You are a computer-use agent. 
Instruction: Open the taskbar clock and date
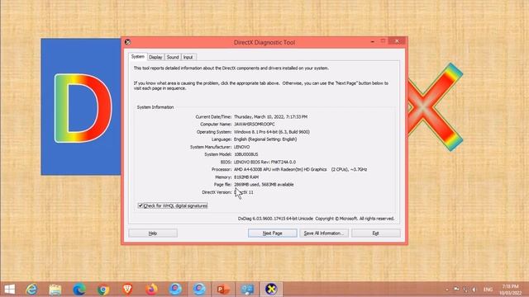coord(510,290)
